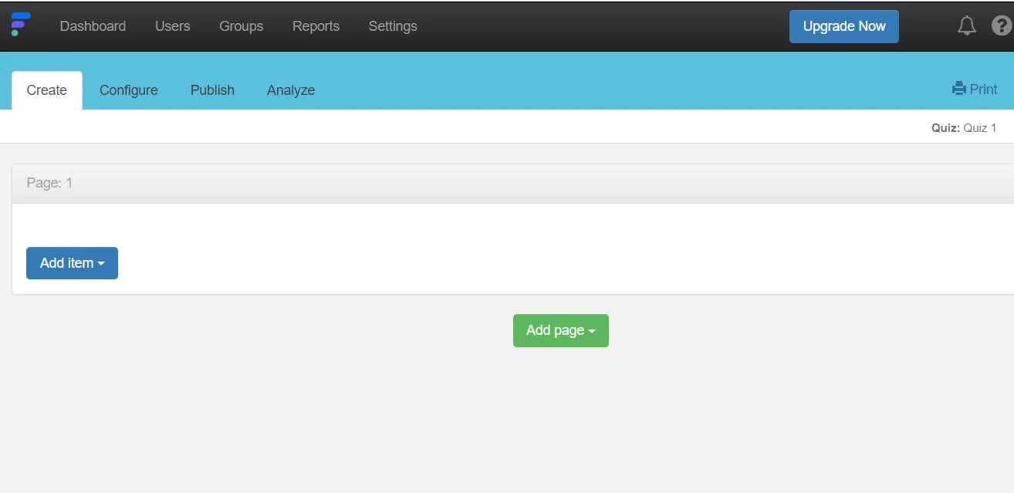
Task: Click the Quiz 1 title label
Action: click(979, 128)
